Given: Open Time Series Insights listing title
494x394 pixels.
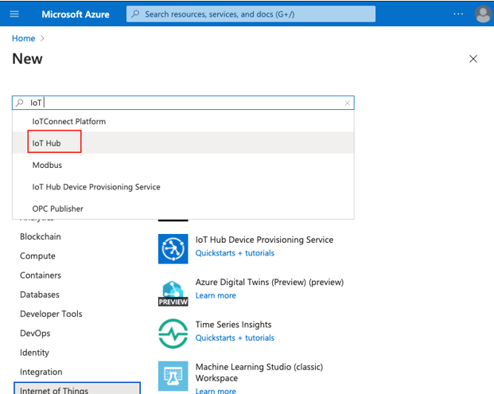Looking at the screenshot, I should click(233, 325).
